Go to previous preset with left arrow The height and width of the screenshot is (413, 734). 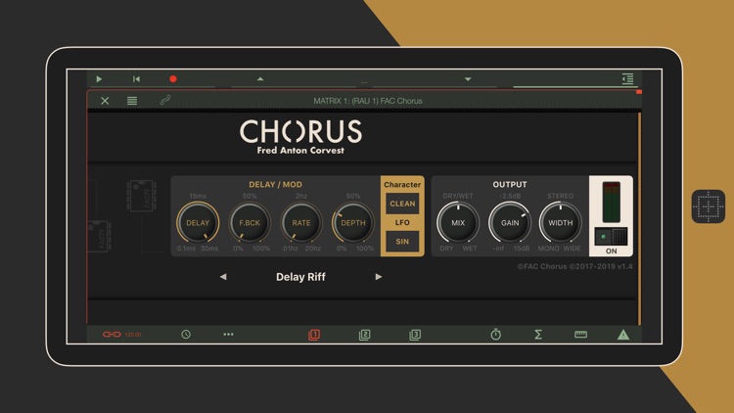(223, 277)
